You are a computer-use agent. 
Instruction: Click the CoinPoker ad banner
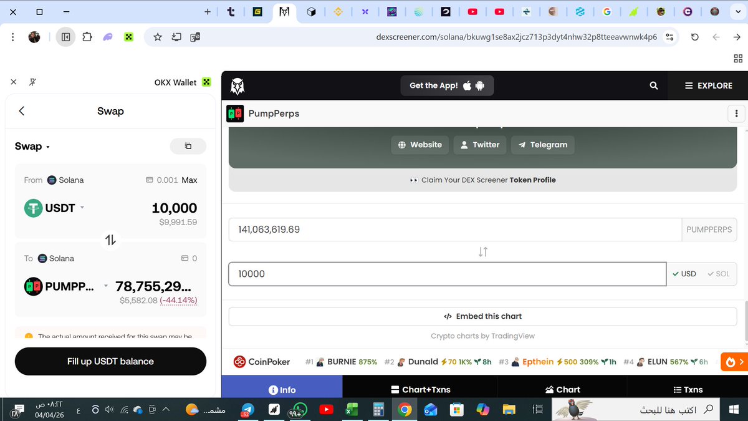[262, 362]
